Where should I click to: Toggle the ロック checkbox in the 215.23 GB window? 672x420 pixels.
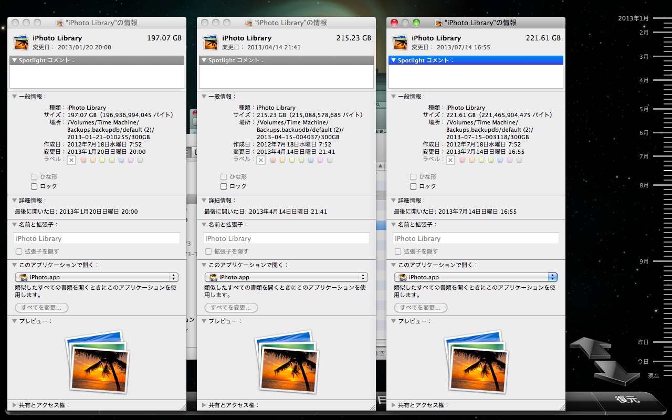[224, 186]
